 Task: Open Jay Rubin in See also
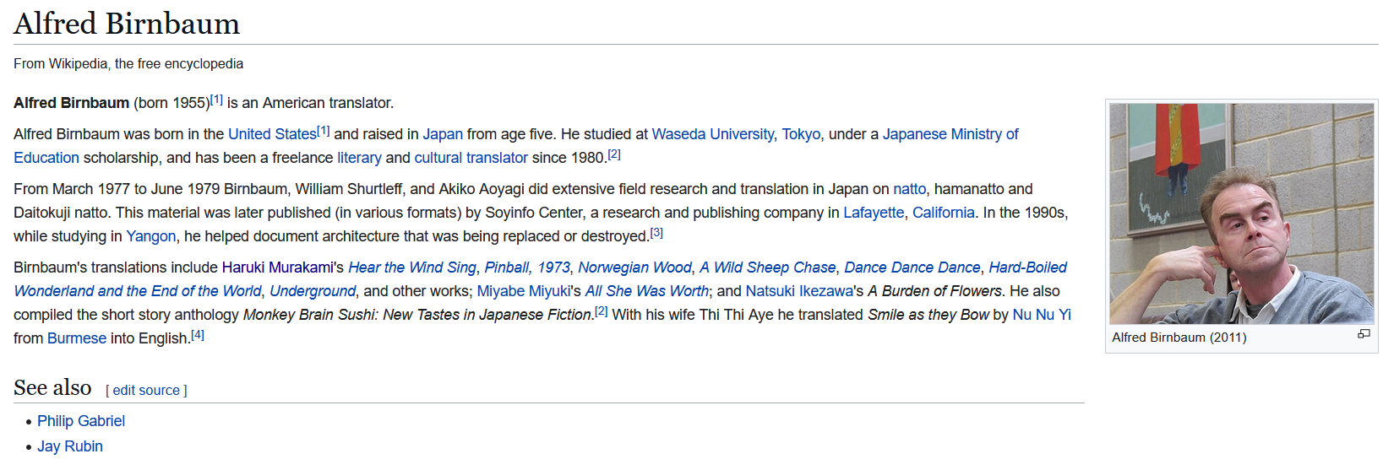[70, 446]
